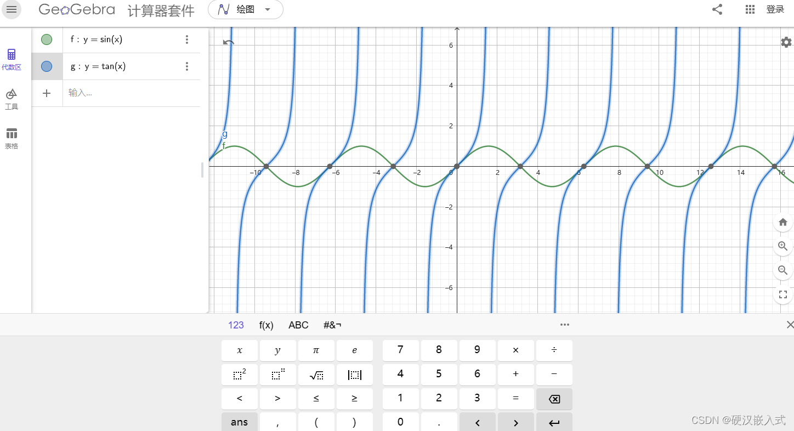Click the undo arrow in graph view
Viewport: 794px width, 431px height.
[229, 43]
